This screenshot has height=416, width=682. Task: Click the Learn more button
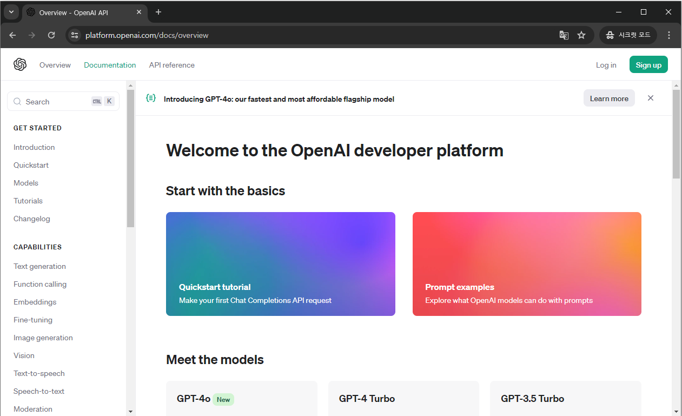609,98
